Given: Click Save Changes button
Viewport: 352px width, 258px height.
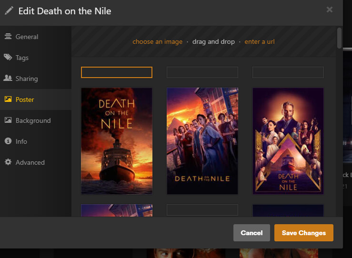Looking at the screenshot, I should pyautogui.click(x=304, y=233).
